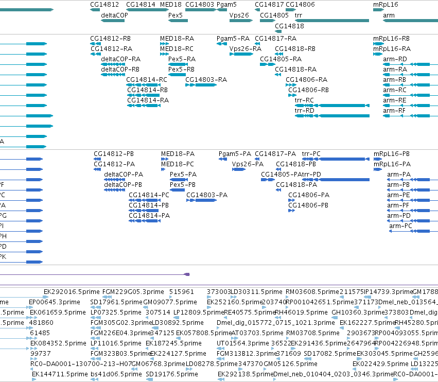Click the CG14814-RC transcript label
Screen dimensions: 438x382
(147, 80)
